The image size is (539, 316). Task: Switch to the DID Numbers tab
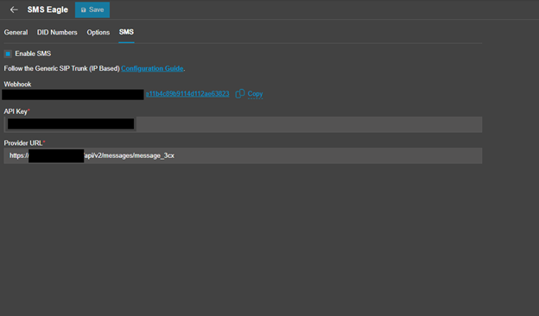coord(57,32)
